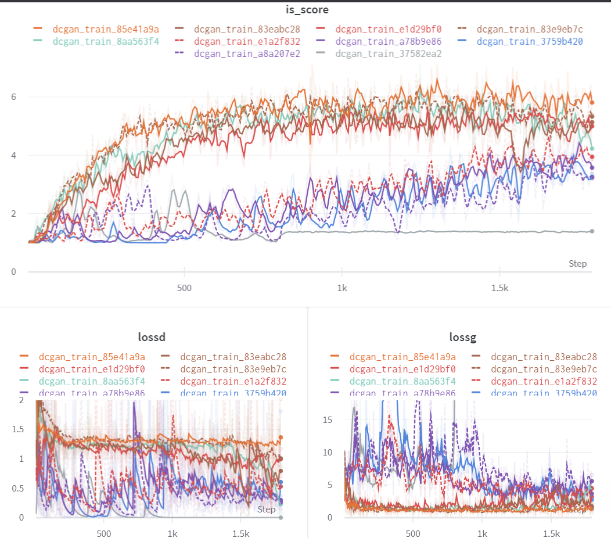Click the 1k tick label on is_score x-axis
Screen dimensions: 611x538
pyautogui.click(x=342, y=288)
